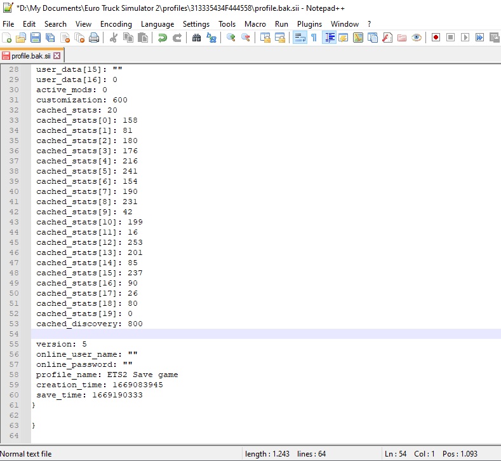Run macro multiple times icon
The width and height of the screenshot is (501, 461).
(479, 38)
